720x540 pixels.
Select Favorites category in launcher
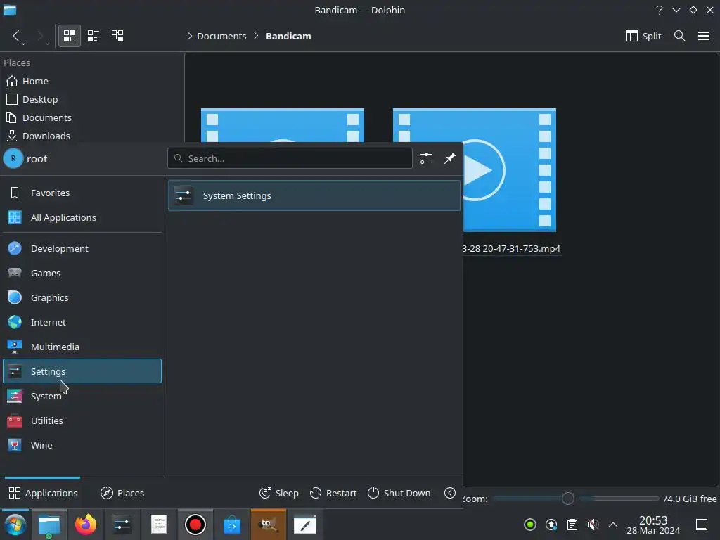pos(82,193)
